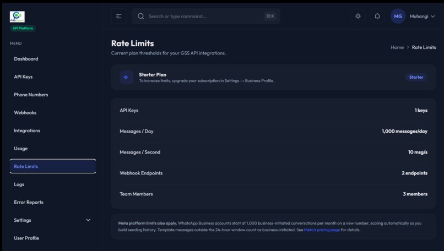Click the Starter Plan heading

(153, 75)
